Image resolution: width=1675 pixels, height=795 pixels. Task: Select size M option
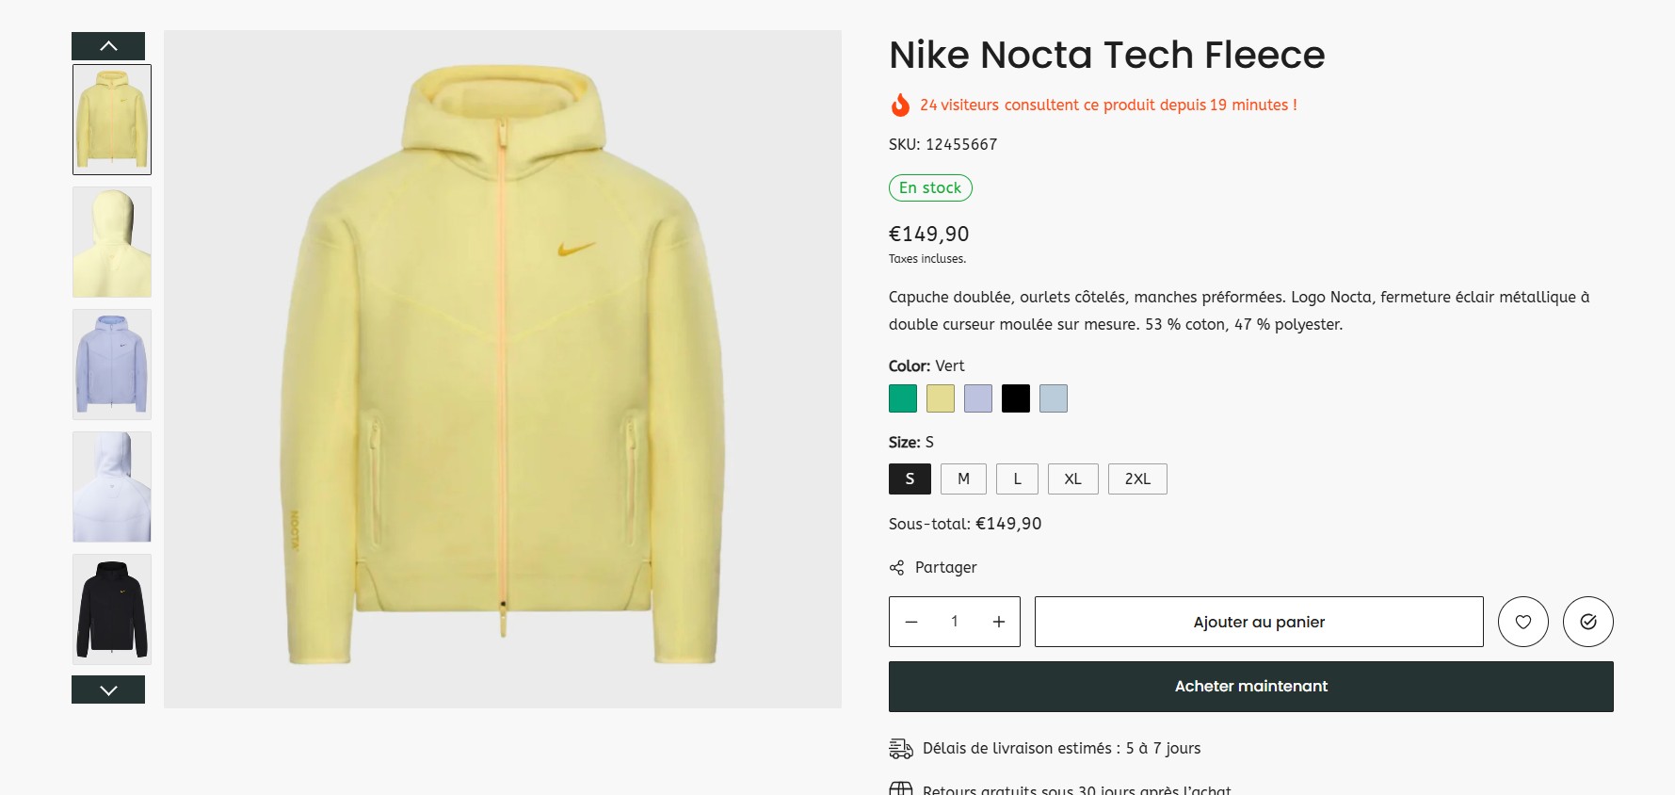click(963, 479)
